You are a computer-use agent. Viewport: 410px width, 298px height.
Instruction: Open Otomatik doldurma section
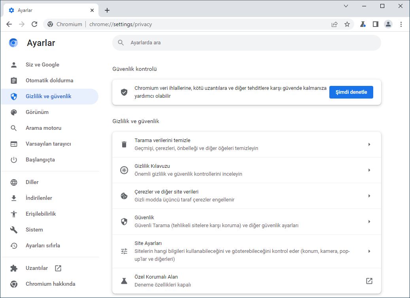(49, 80)
